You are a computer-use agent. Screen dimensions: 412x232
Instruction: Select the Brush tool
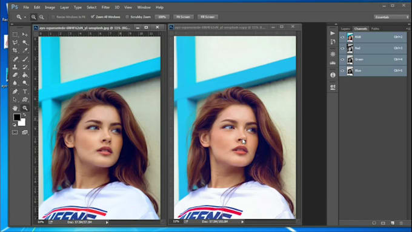coord(25,59)
